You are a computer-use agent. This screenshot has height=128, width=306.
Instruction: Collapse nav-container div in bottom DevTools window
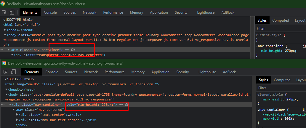coord(10,105)
